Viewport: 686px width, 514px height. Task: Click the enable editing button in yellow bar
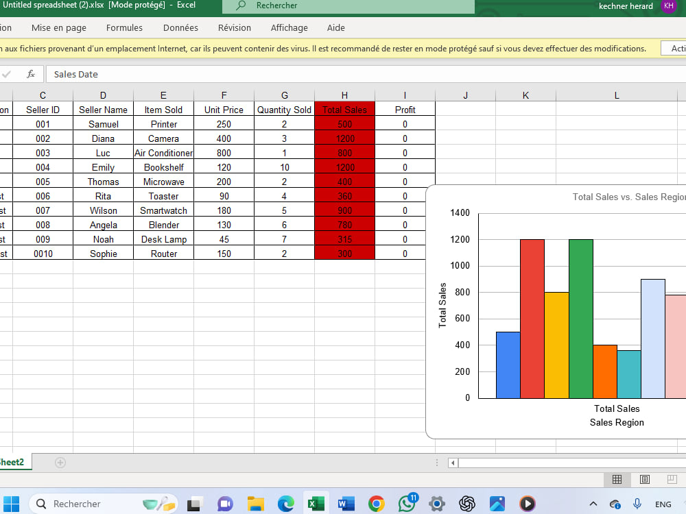tap(674, 49)
